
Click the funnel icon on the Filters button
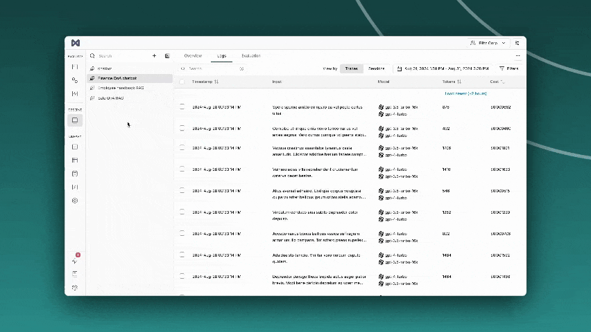[502, 68]
